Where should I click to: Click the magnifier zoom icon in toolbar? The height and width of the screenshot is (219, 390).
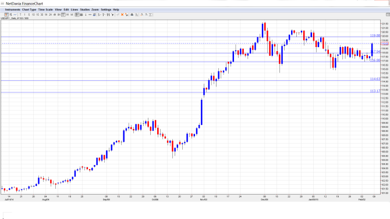[x=136, y=15]
